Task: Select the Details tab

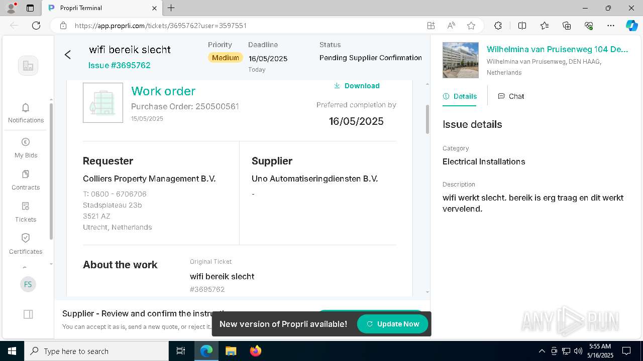Action: coord(460,96)
